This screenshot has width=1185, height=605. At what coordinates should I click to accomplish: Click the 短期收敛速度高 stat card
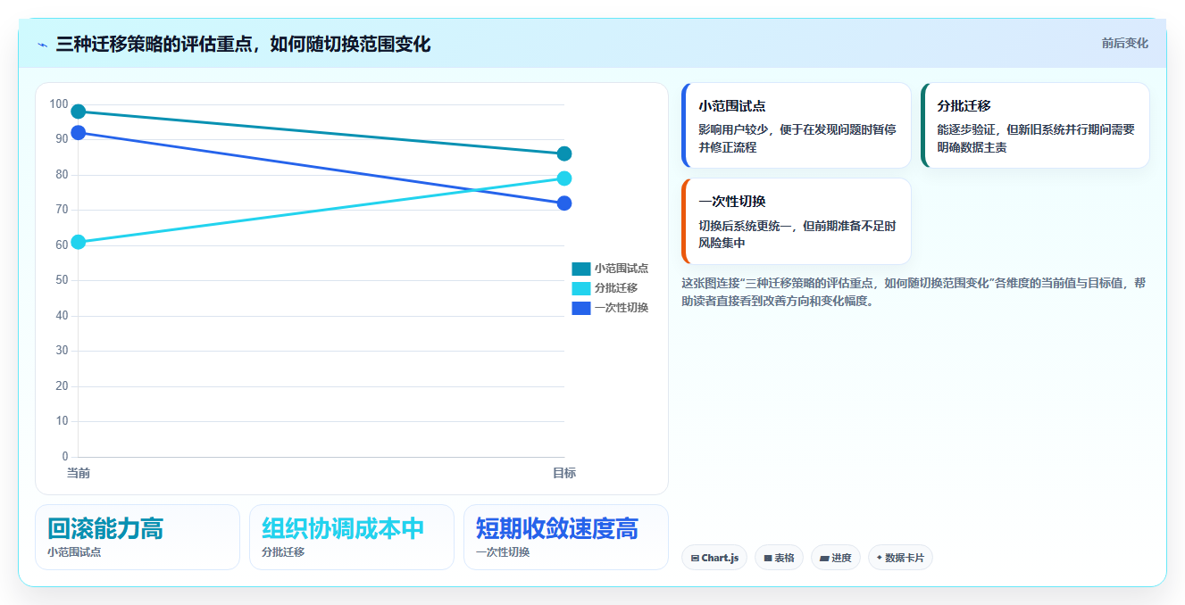[x=566, y=537]
